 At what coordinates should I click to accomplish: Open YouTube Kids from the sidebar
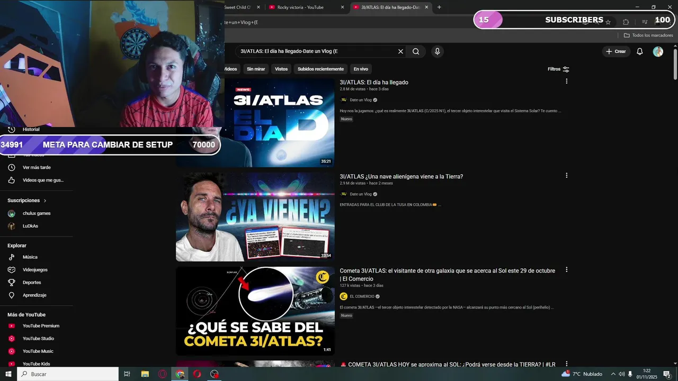(x=36, y=364)
